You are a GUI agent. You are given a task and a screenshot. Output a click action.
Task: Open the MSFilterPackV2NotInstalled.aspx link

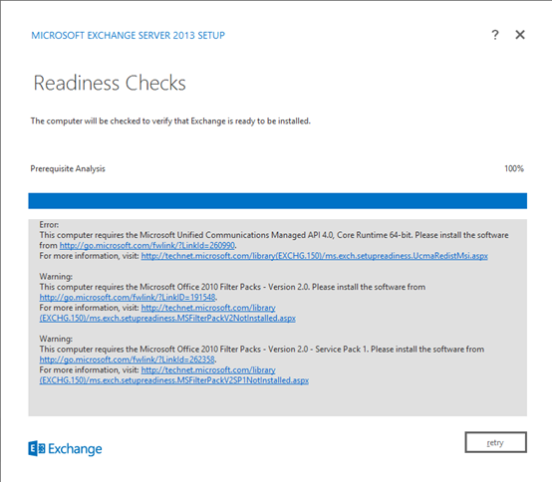[x=167, y=313]
